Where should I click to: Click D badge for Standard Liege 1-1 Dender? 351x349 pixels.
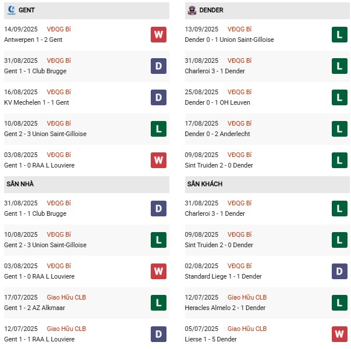click(339, 271)
